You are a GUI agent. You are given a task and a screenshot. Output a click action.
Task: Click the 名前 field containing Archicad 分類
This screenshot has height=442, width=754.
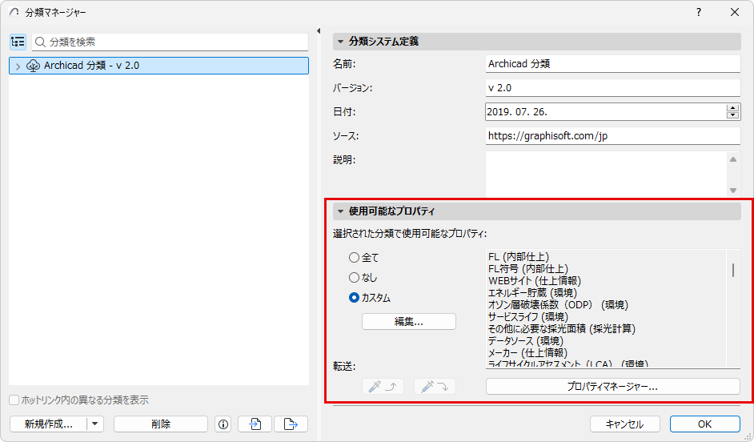click(612, 64)
